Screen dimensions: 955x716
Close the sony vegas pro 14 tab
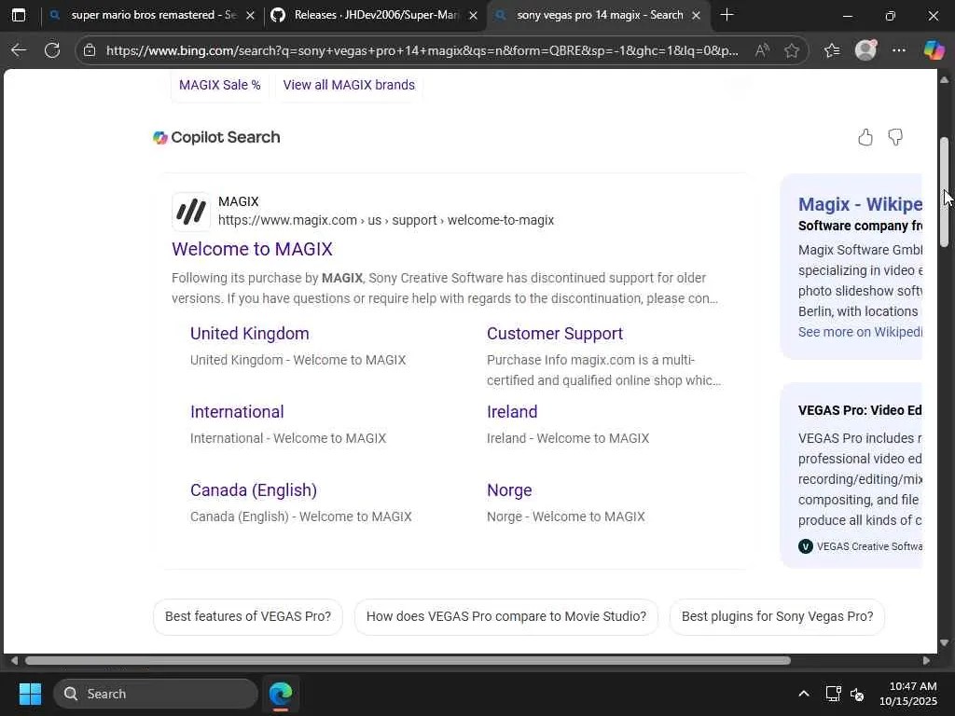pos(696,15)
